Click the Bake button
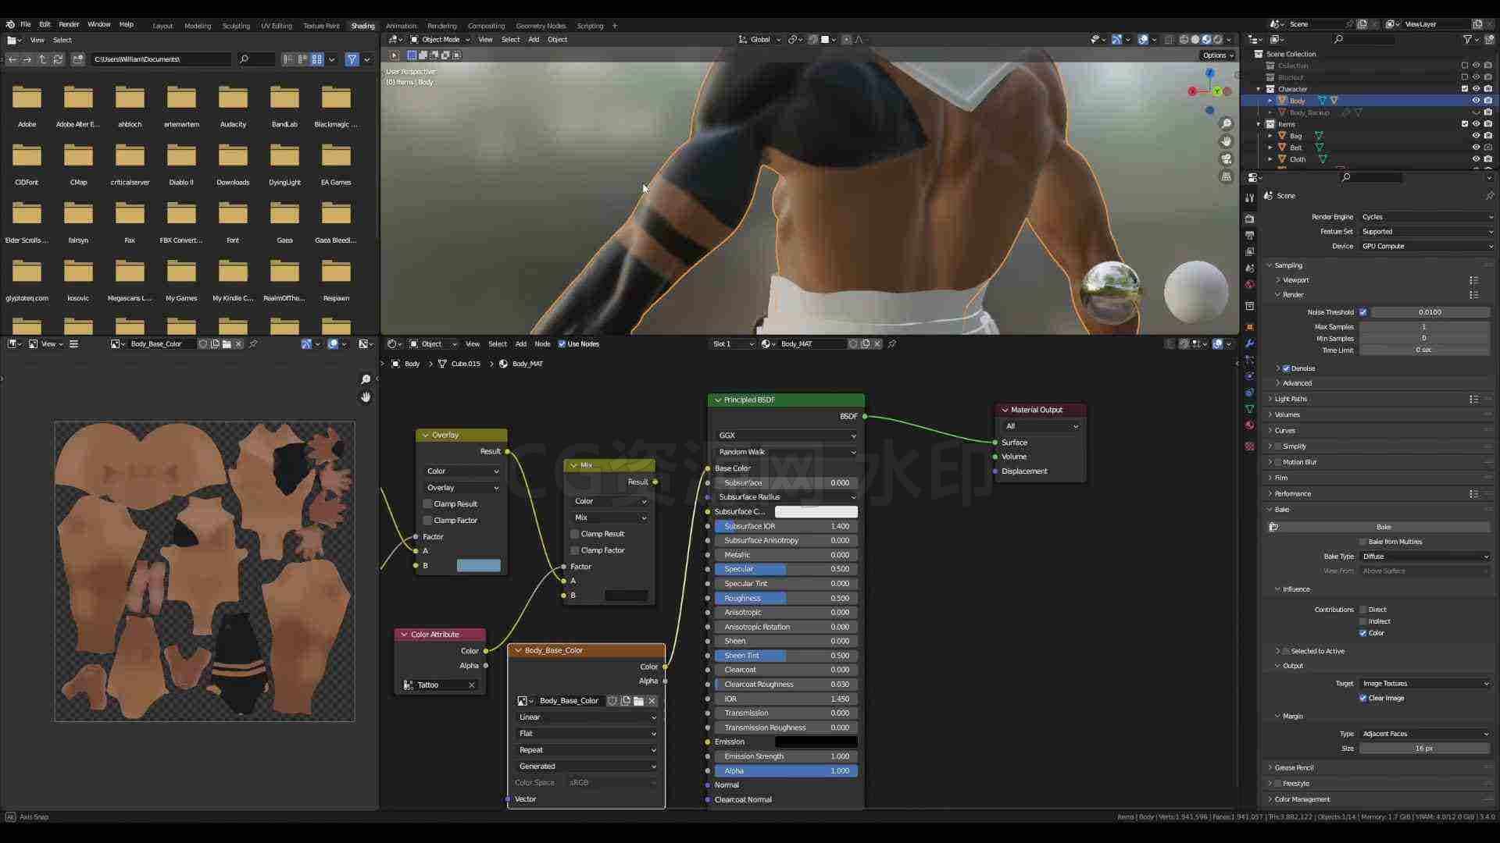Viewport: 1500px width, 843px height. click(1384, 527)
